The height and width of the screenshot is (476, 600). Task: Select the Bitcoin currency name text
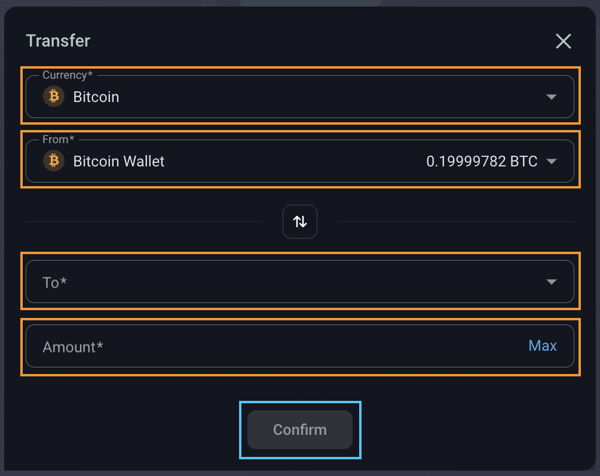(96, 97)
